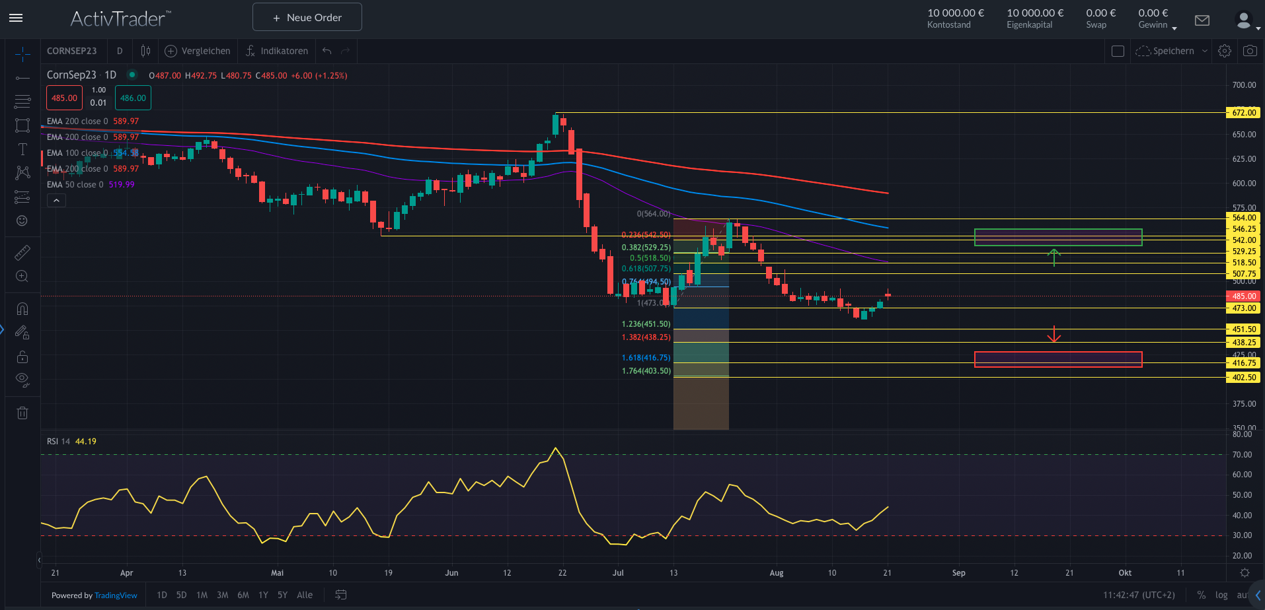
Task: Select the Text annotation tool
Action: (x=22, y=149)
